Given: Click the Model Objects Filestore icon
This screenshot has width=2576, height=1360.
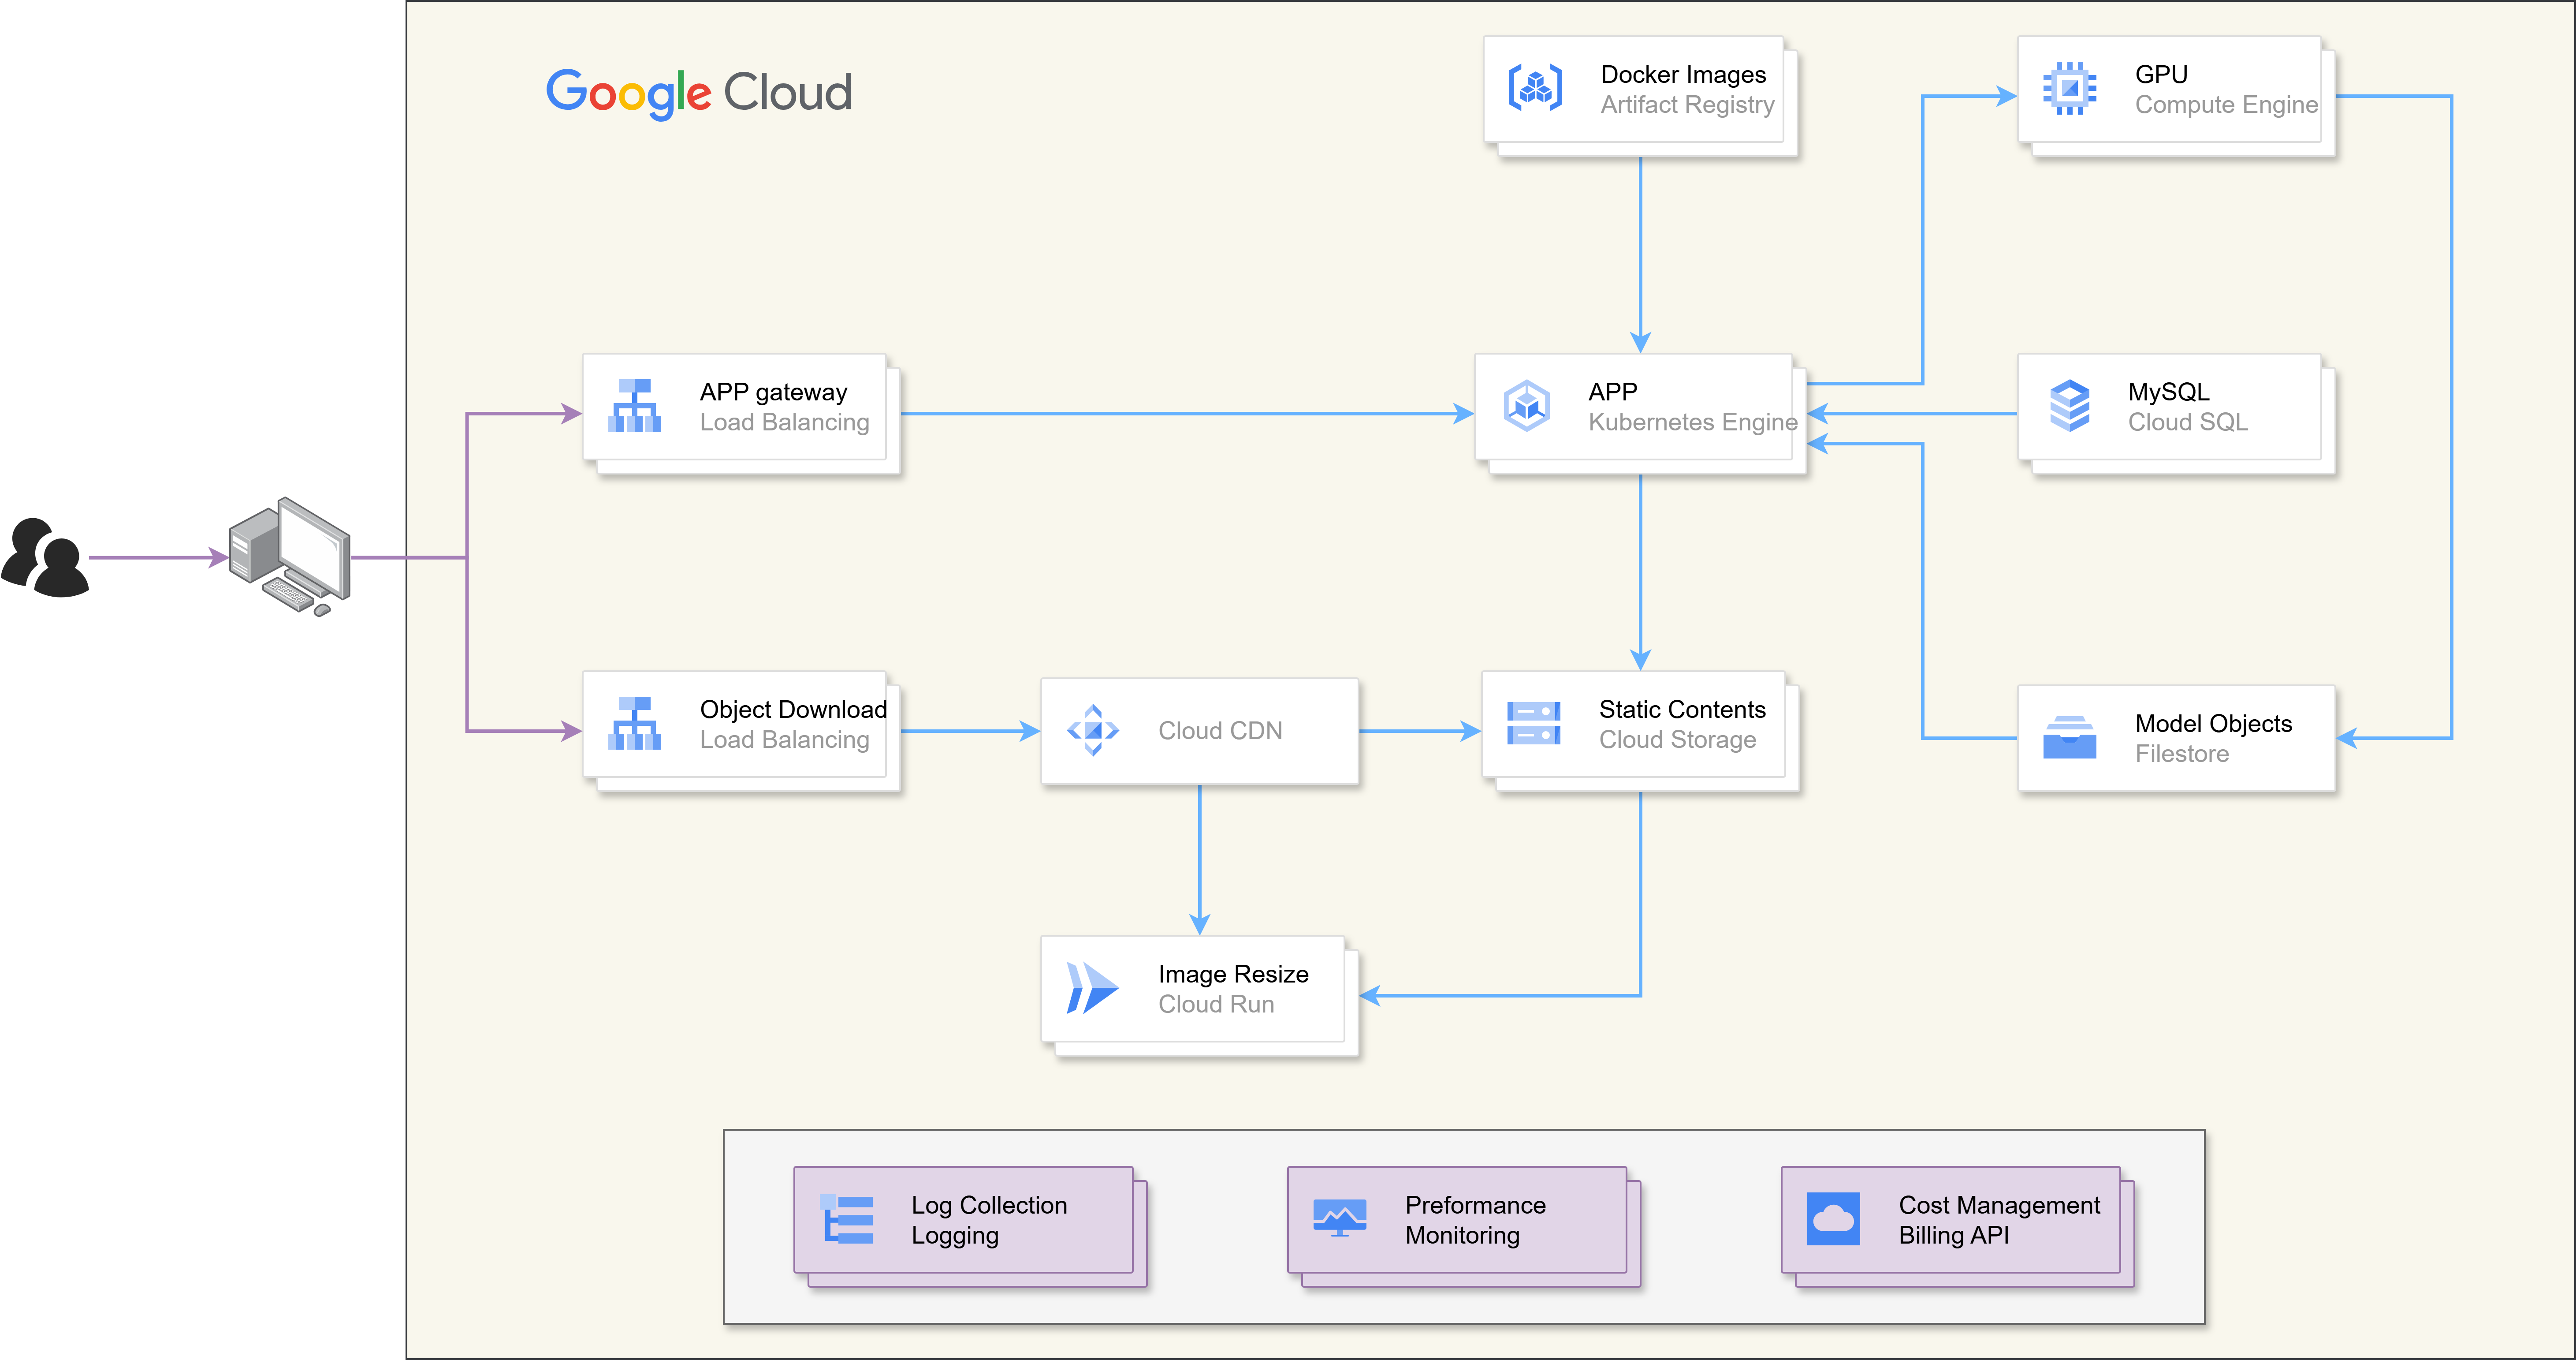Looking at the screenshot, I should point(2069,737).
